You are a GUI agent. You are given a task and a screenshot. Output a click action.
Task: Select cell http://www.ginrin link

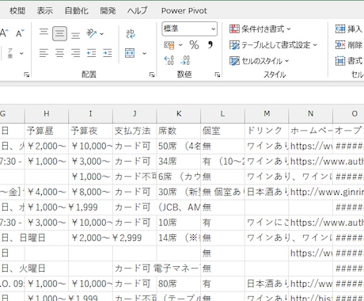pyautogui.click(x=311, y=192)
